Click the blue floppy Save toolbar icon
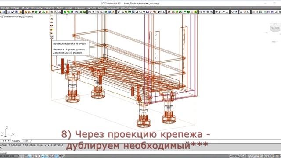The image size is (281, 158). coord(4,12)
